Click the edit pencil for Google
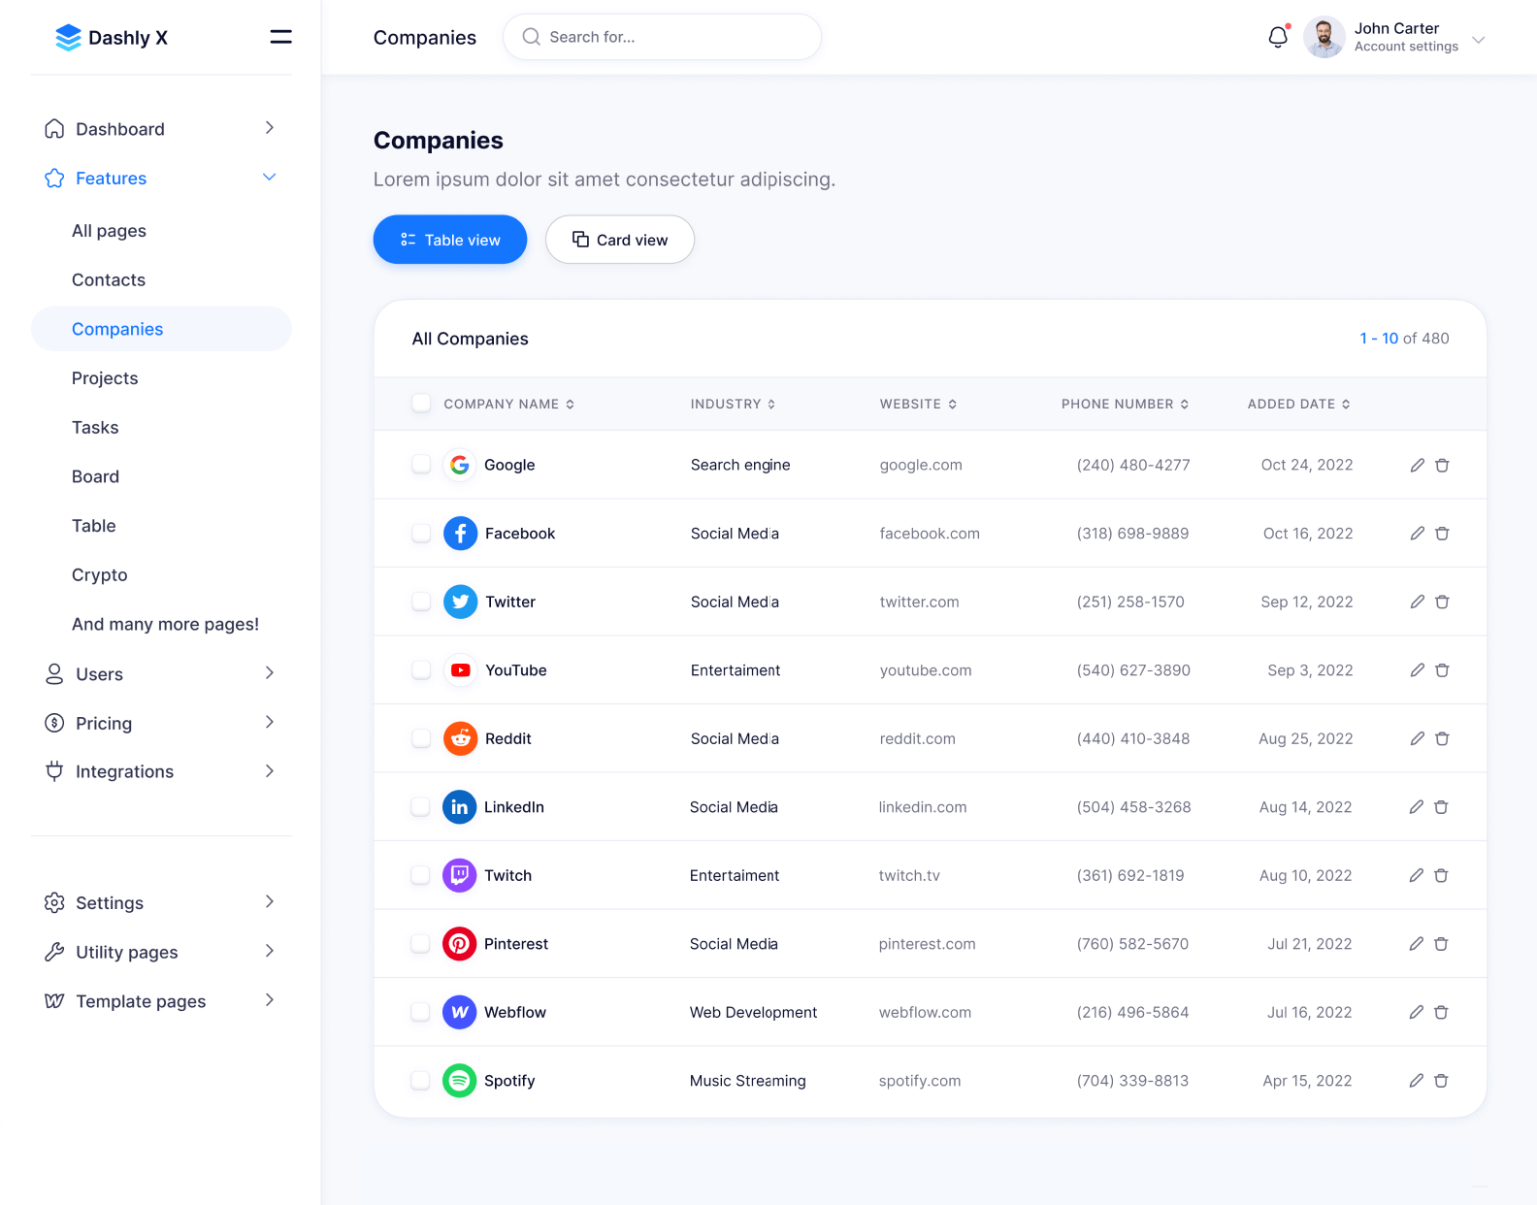Image resolution: width=1537 pixels, height=1205 pixels. click(1417, 465)
